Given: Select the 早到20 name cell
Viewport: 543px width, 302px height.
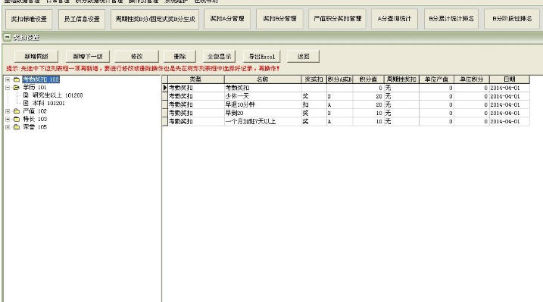Looking at the screenshot, I should coord(263,113).
